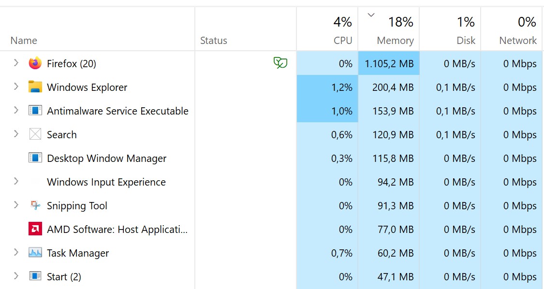Select the Search process name
Screen dimensions: 544x289
62,135
